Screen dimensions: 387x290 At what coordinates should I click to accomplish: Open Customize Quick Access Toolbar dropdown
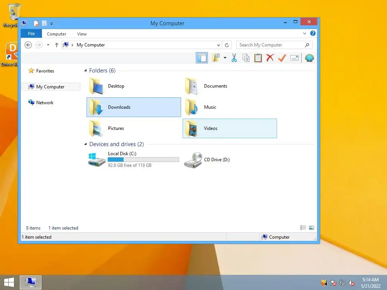pyautogui.click(x=51, y=24)
